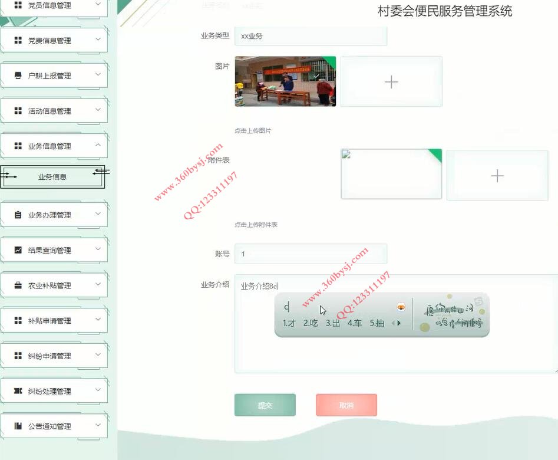
Task: Expand 纠纷申请管理 chevron
Action: click(x=98, y=354)
